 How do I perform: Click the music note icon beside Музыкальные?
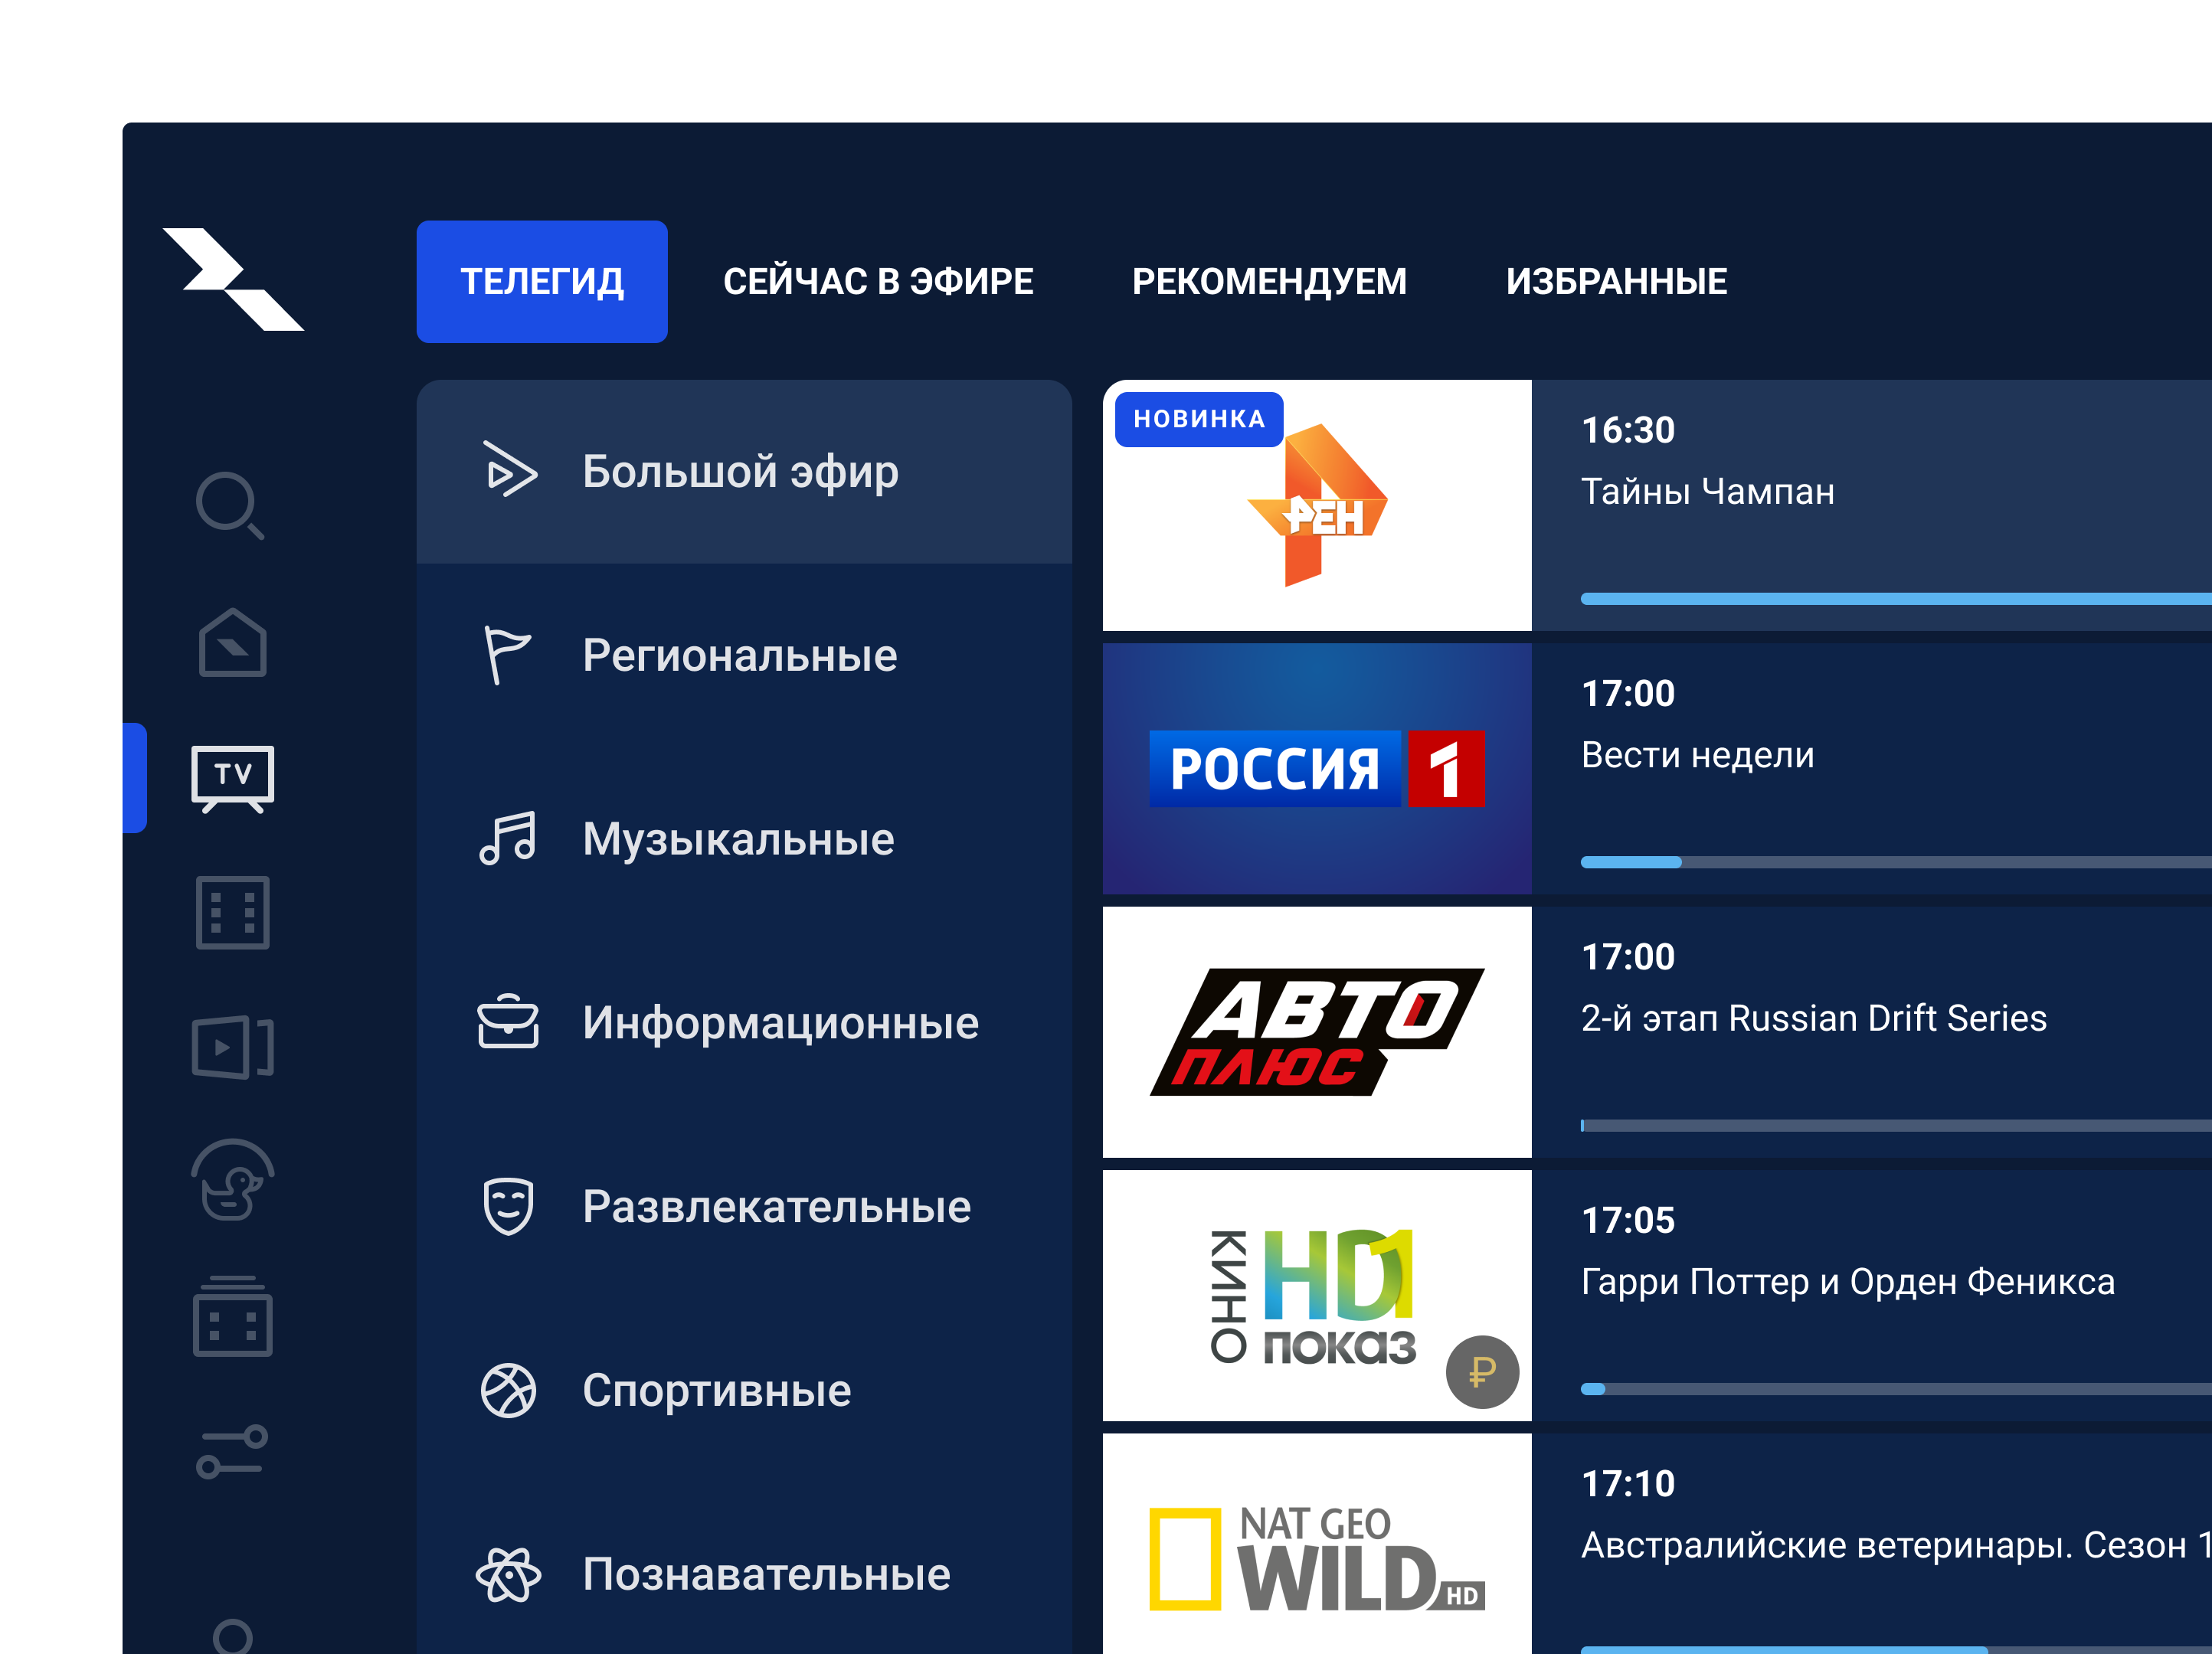pyautogui.click(x=508, y=838)
